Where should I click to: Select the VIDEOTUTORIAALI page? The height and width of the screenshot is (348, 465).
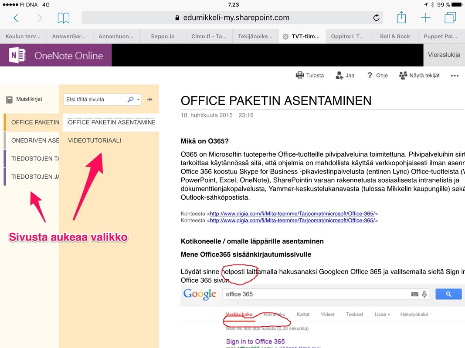(95, 141)
